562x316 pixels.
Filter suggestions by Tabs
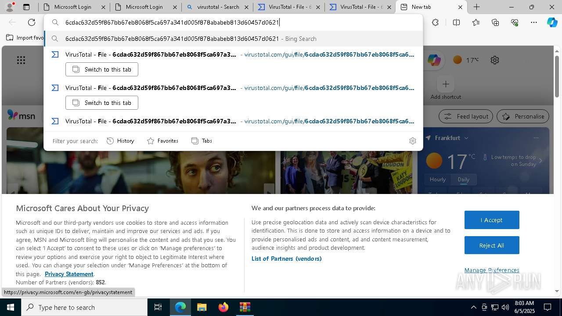pyautogui.click(x=202, y=141)
